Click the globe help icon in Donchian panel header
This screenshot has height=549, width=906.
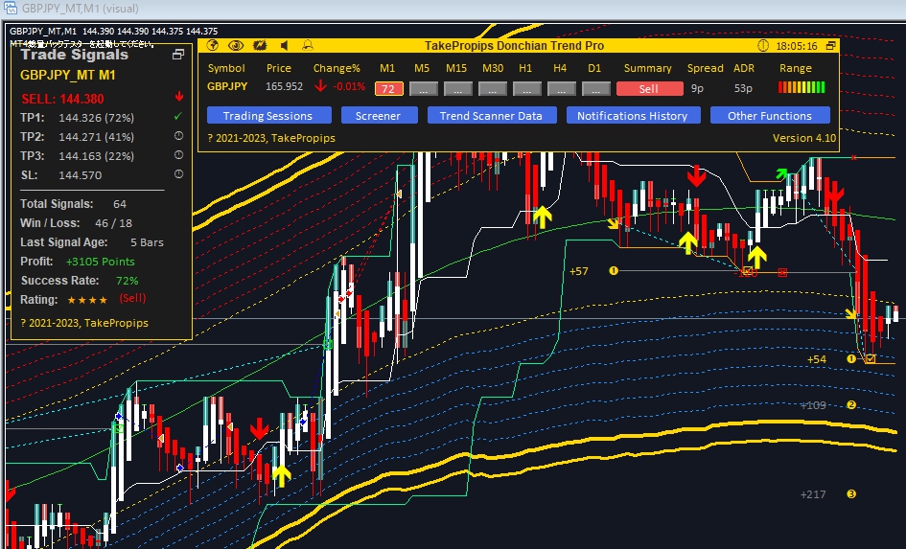[x=213, y=46]
